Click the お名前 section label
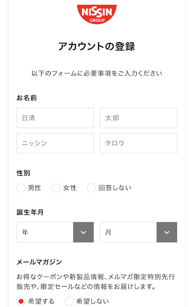Viewport: 192px width, 307px height. coord(26,98)
